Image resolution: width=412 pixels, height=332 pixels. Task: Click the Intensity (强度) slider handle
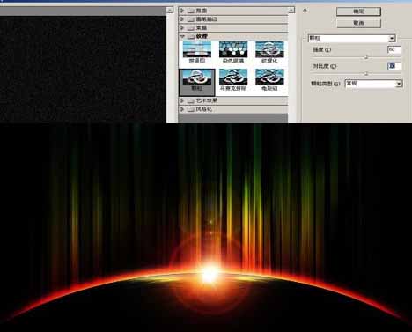pos(366,57)
